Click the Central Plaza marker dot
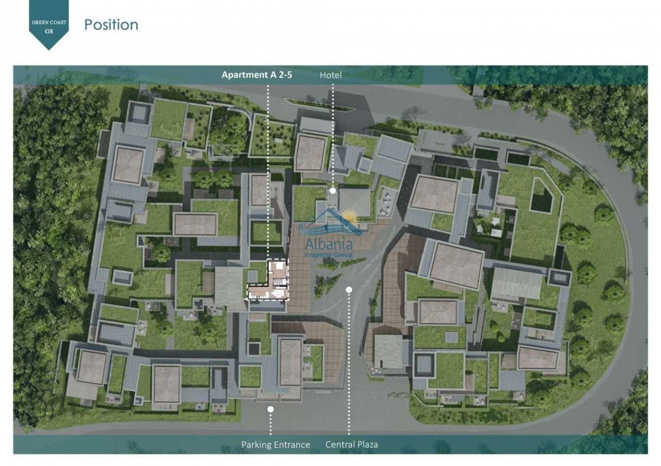The image size is (661, 466). click(x=349, y=290)
